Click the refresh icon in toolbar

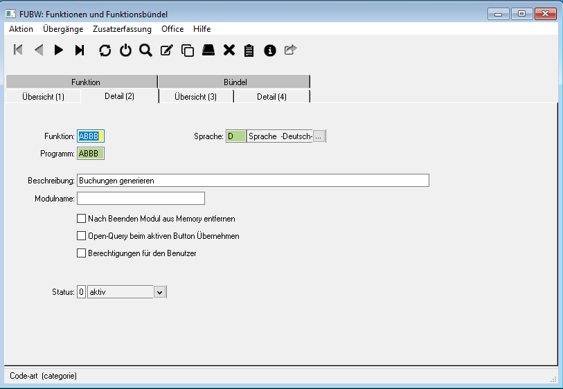105,50
